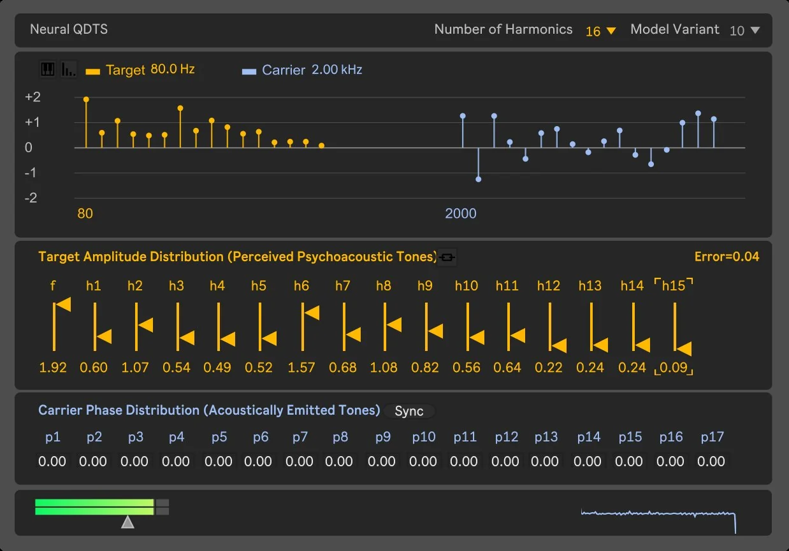This screenshot has width=789, height=551.
Task: Toggle the Sync button
Action: click(409, 411)
